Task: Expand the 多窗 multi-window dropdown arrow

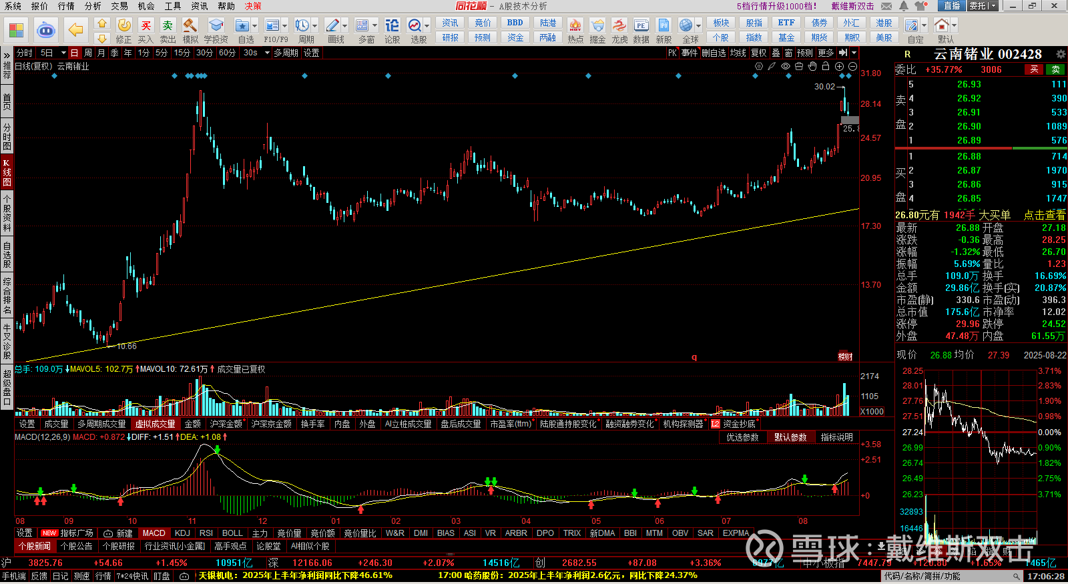Action: [374, 26]
